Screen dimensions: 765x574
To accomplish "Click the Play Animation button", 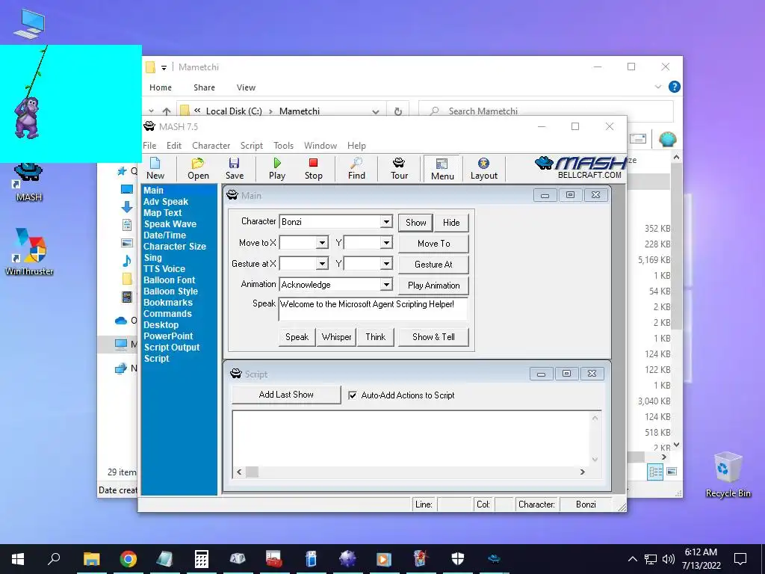I will [x=434, y=286].
